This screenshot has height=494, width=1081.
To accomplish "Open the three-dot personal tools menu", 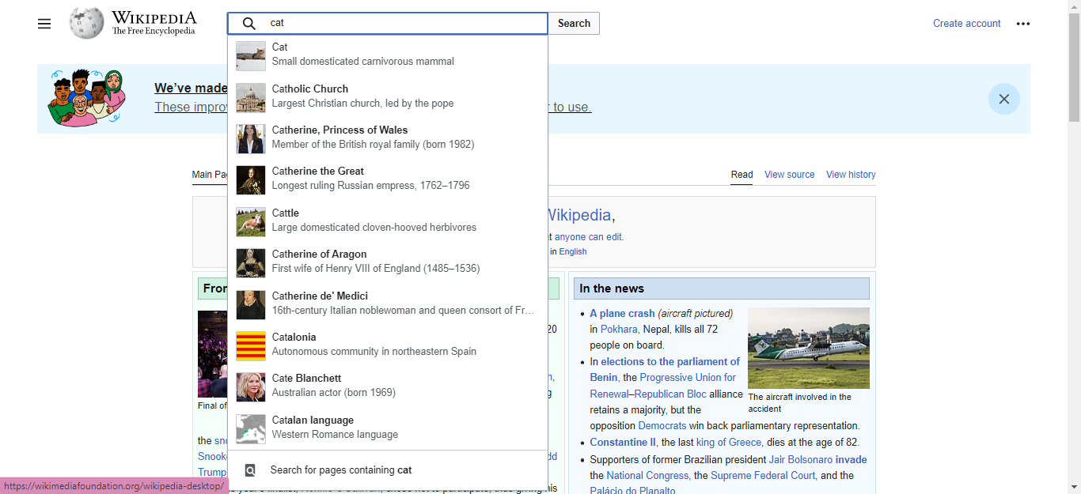I will coord(1023,24).
